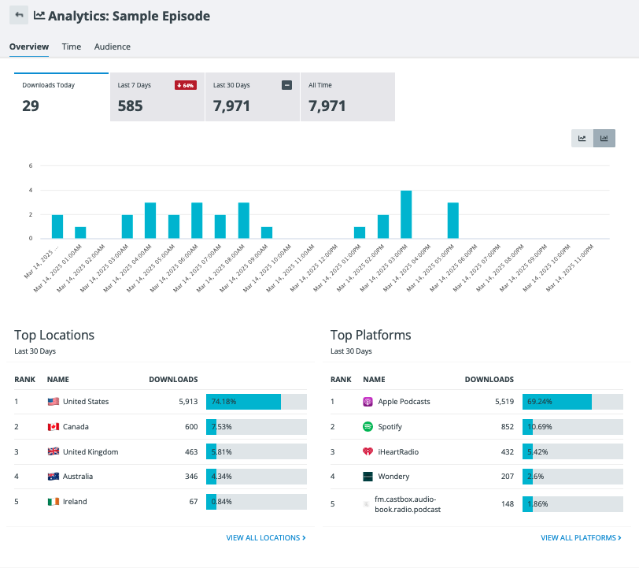Click the "Australia" location name

pyautogui.click(x=78, y=477)
